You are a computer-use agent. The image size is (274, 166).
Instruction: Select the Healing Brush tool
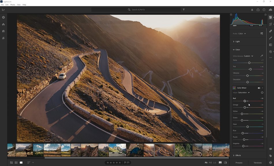(x=271, y=31)
